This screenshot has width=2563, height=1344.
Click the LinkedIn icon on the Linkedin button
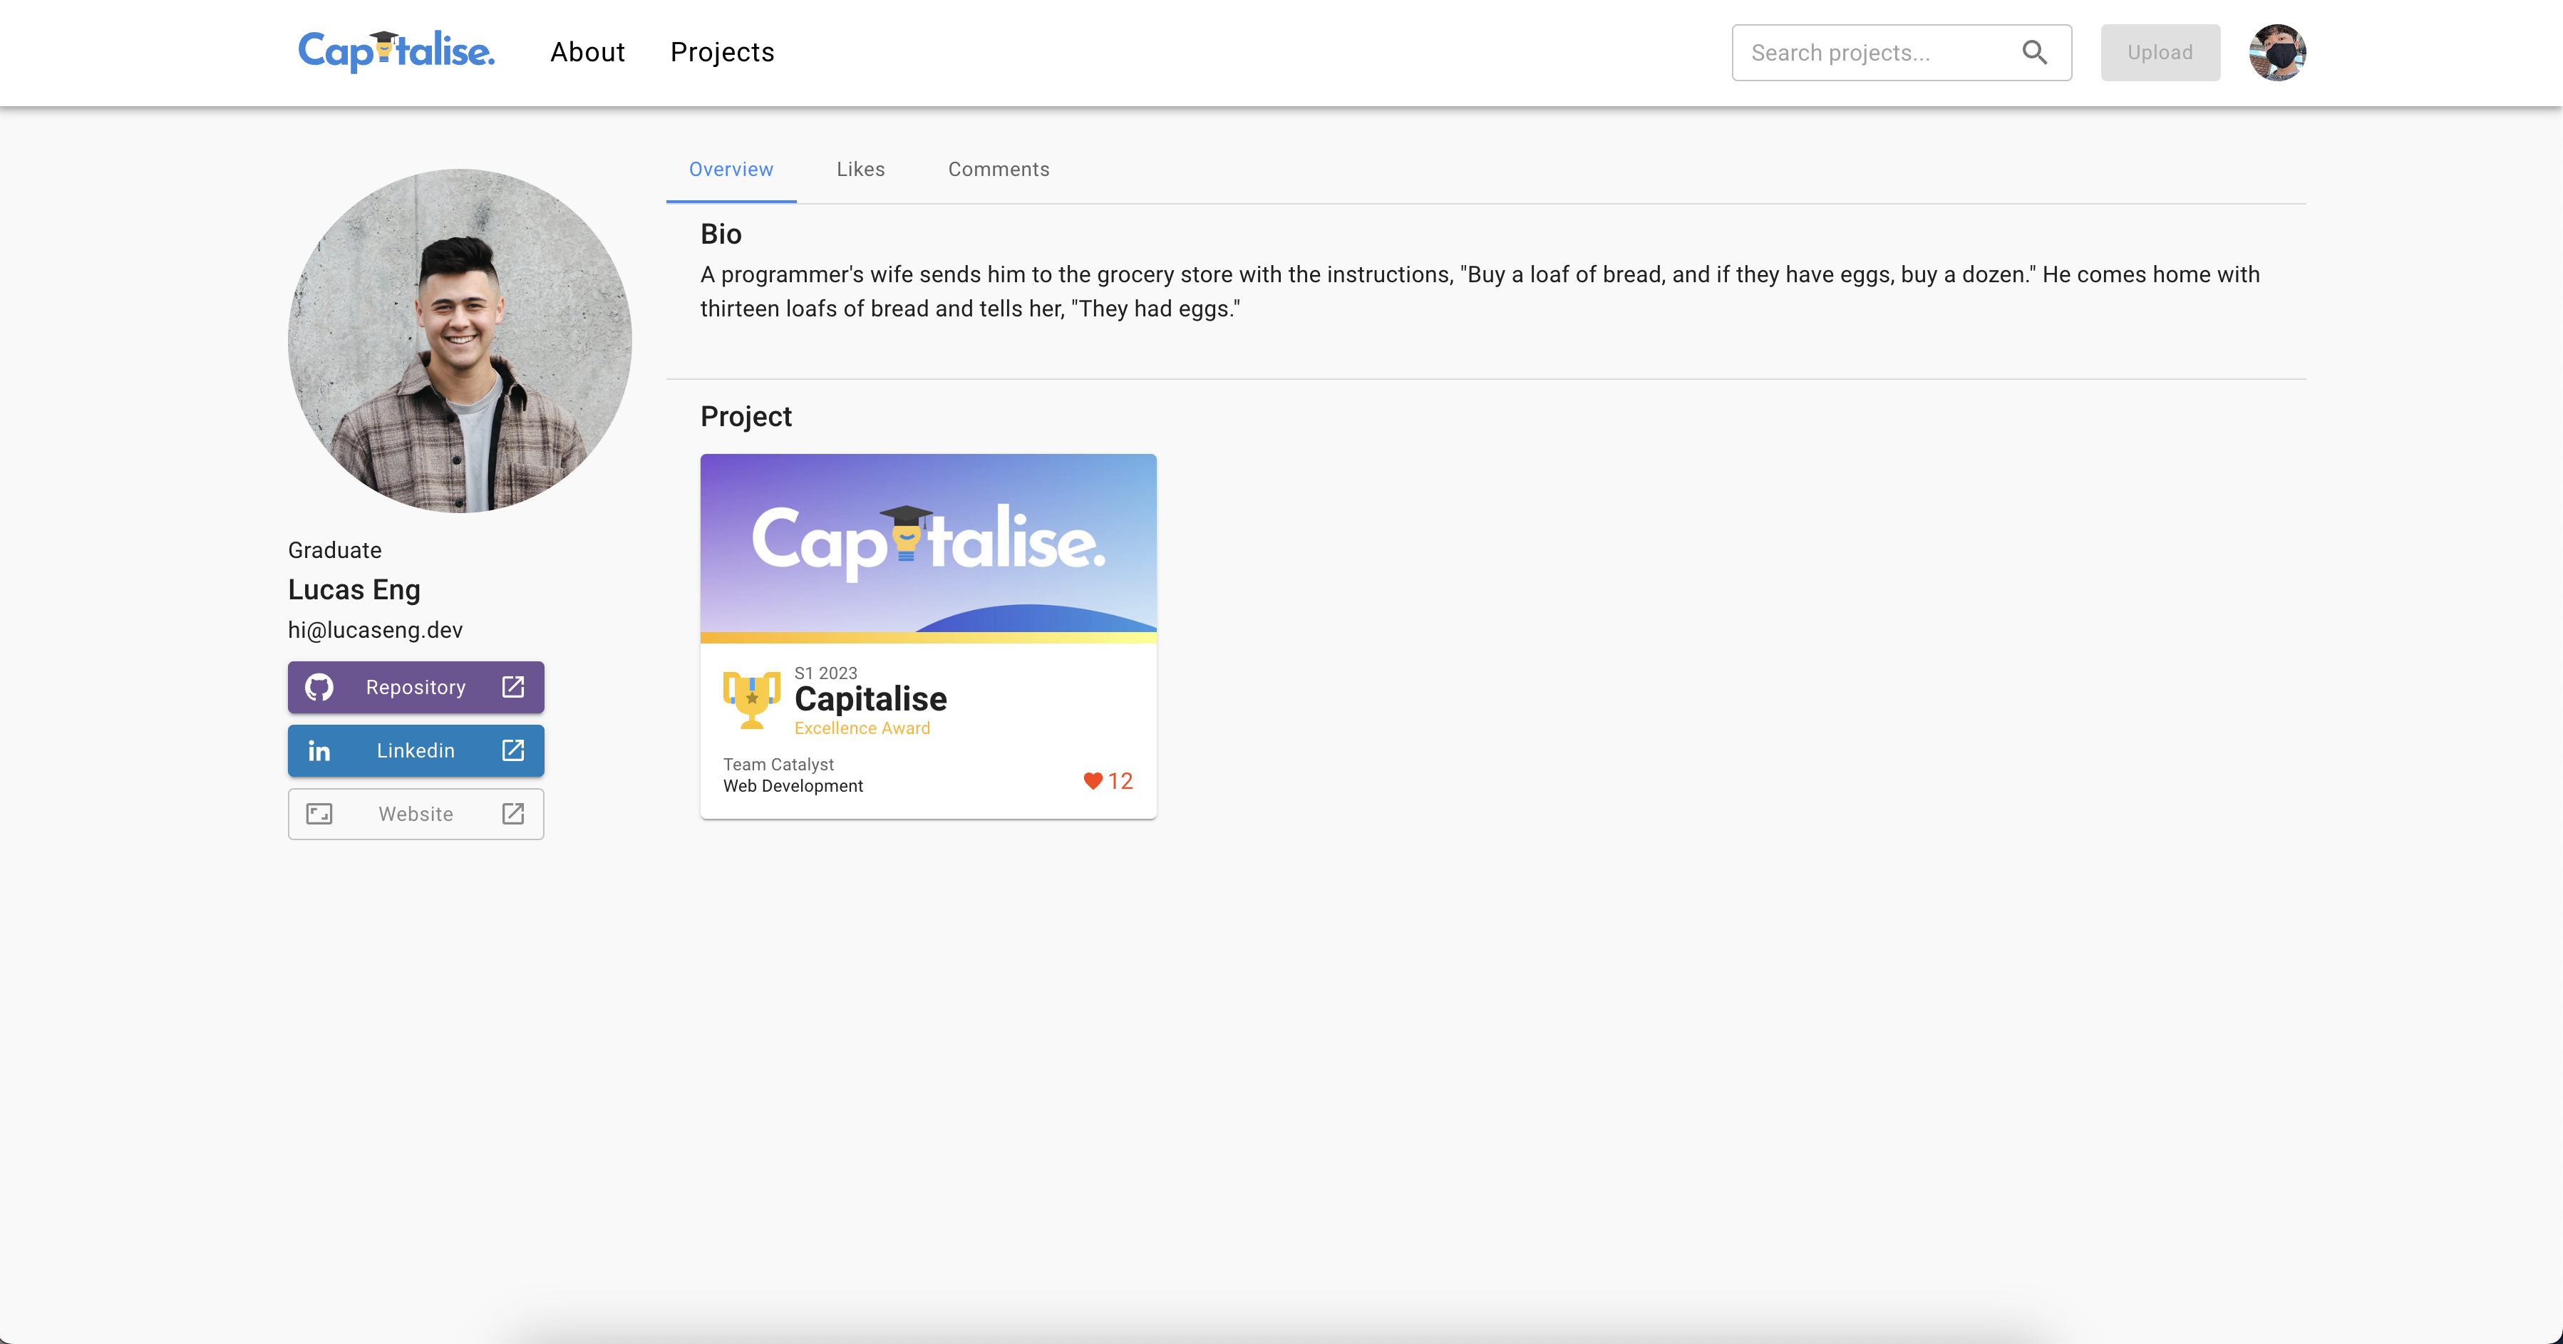pos(319,750)
